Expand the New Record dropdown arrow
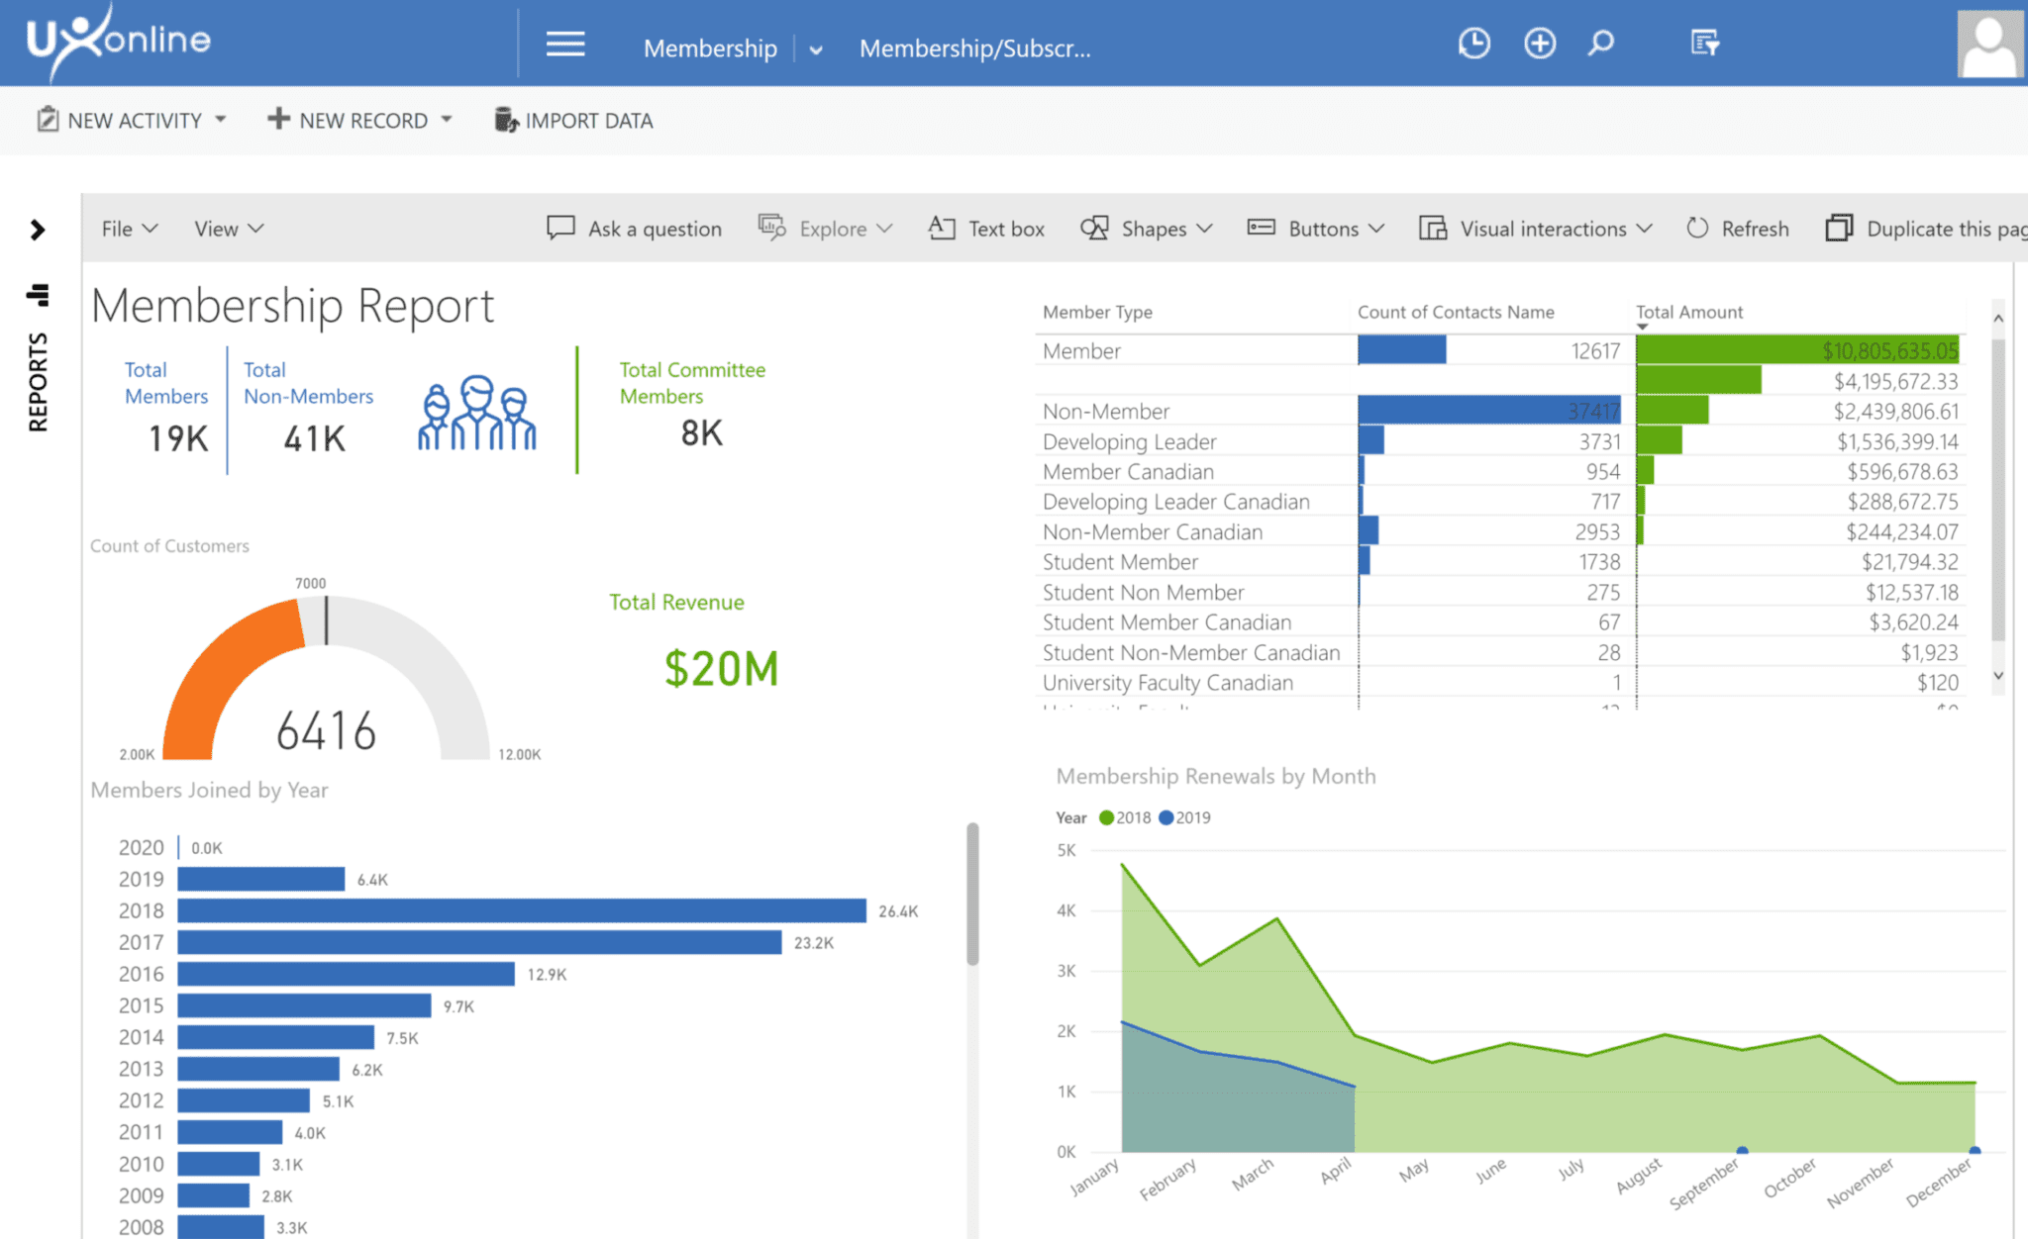 pos(447,119)
